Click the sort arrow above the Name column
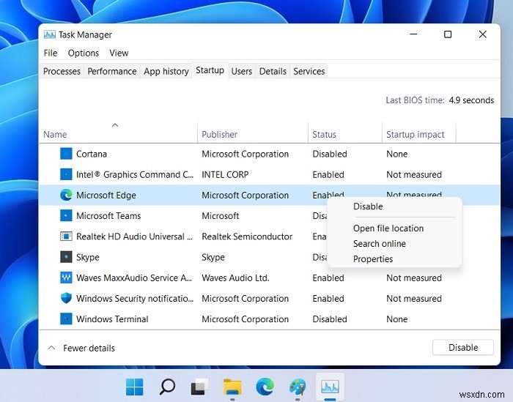The image size is (513, 402). pos(115,125)
